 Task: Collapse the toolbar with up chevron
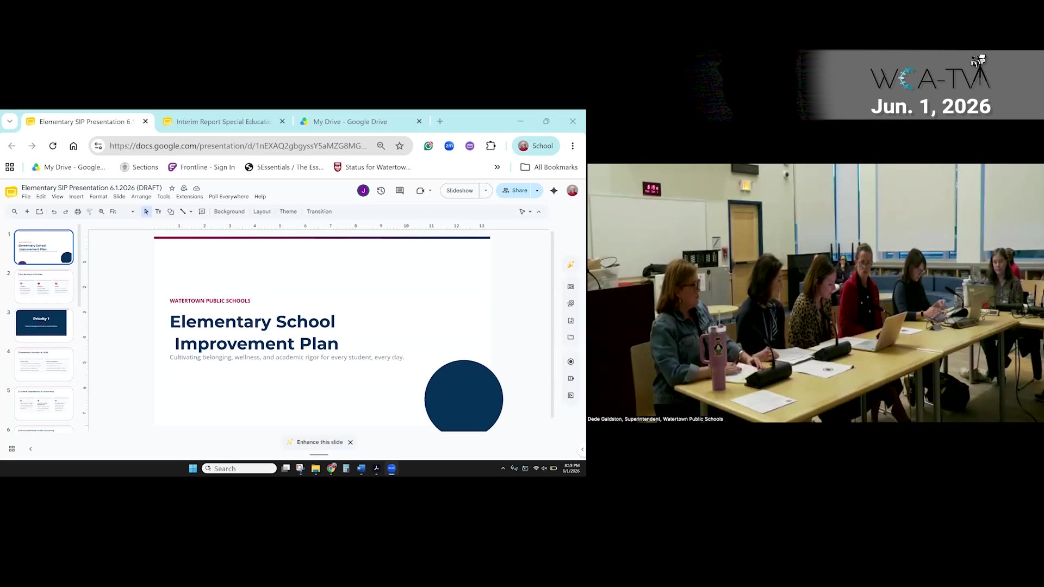(x=539, y=211)
